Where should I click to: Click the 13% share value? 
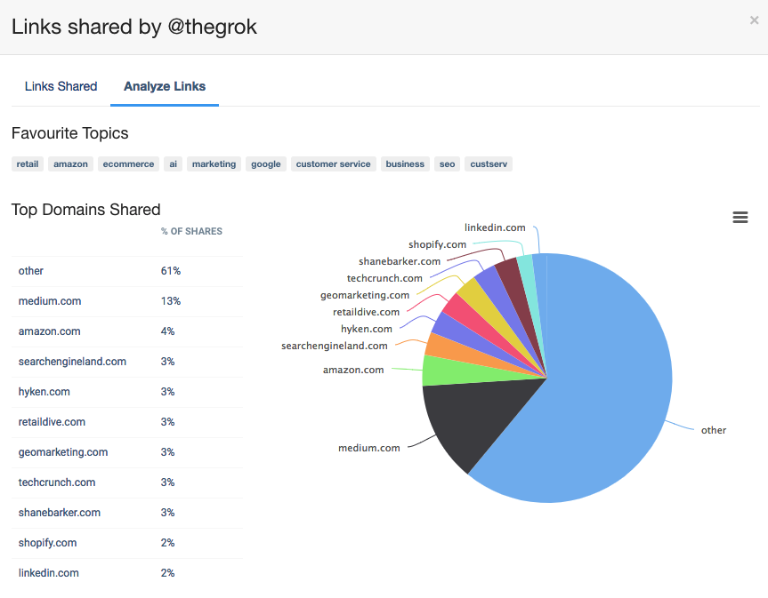171,301
